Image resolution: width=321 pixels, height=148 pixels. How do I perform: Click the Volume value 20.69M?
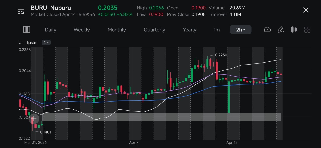coord(237,8)
